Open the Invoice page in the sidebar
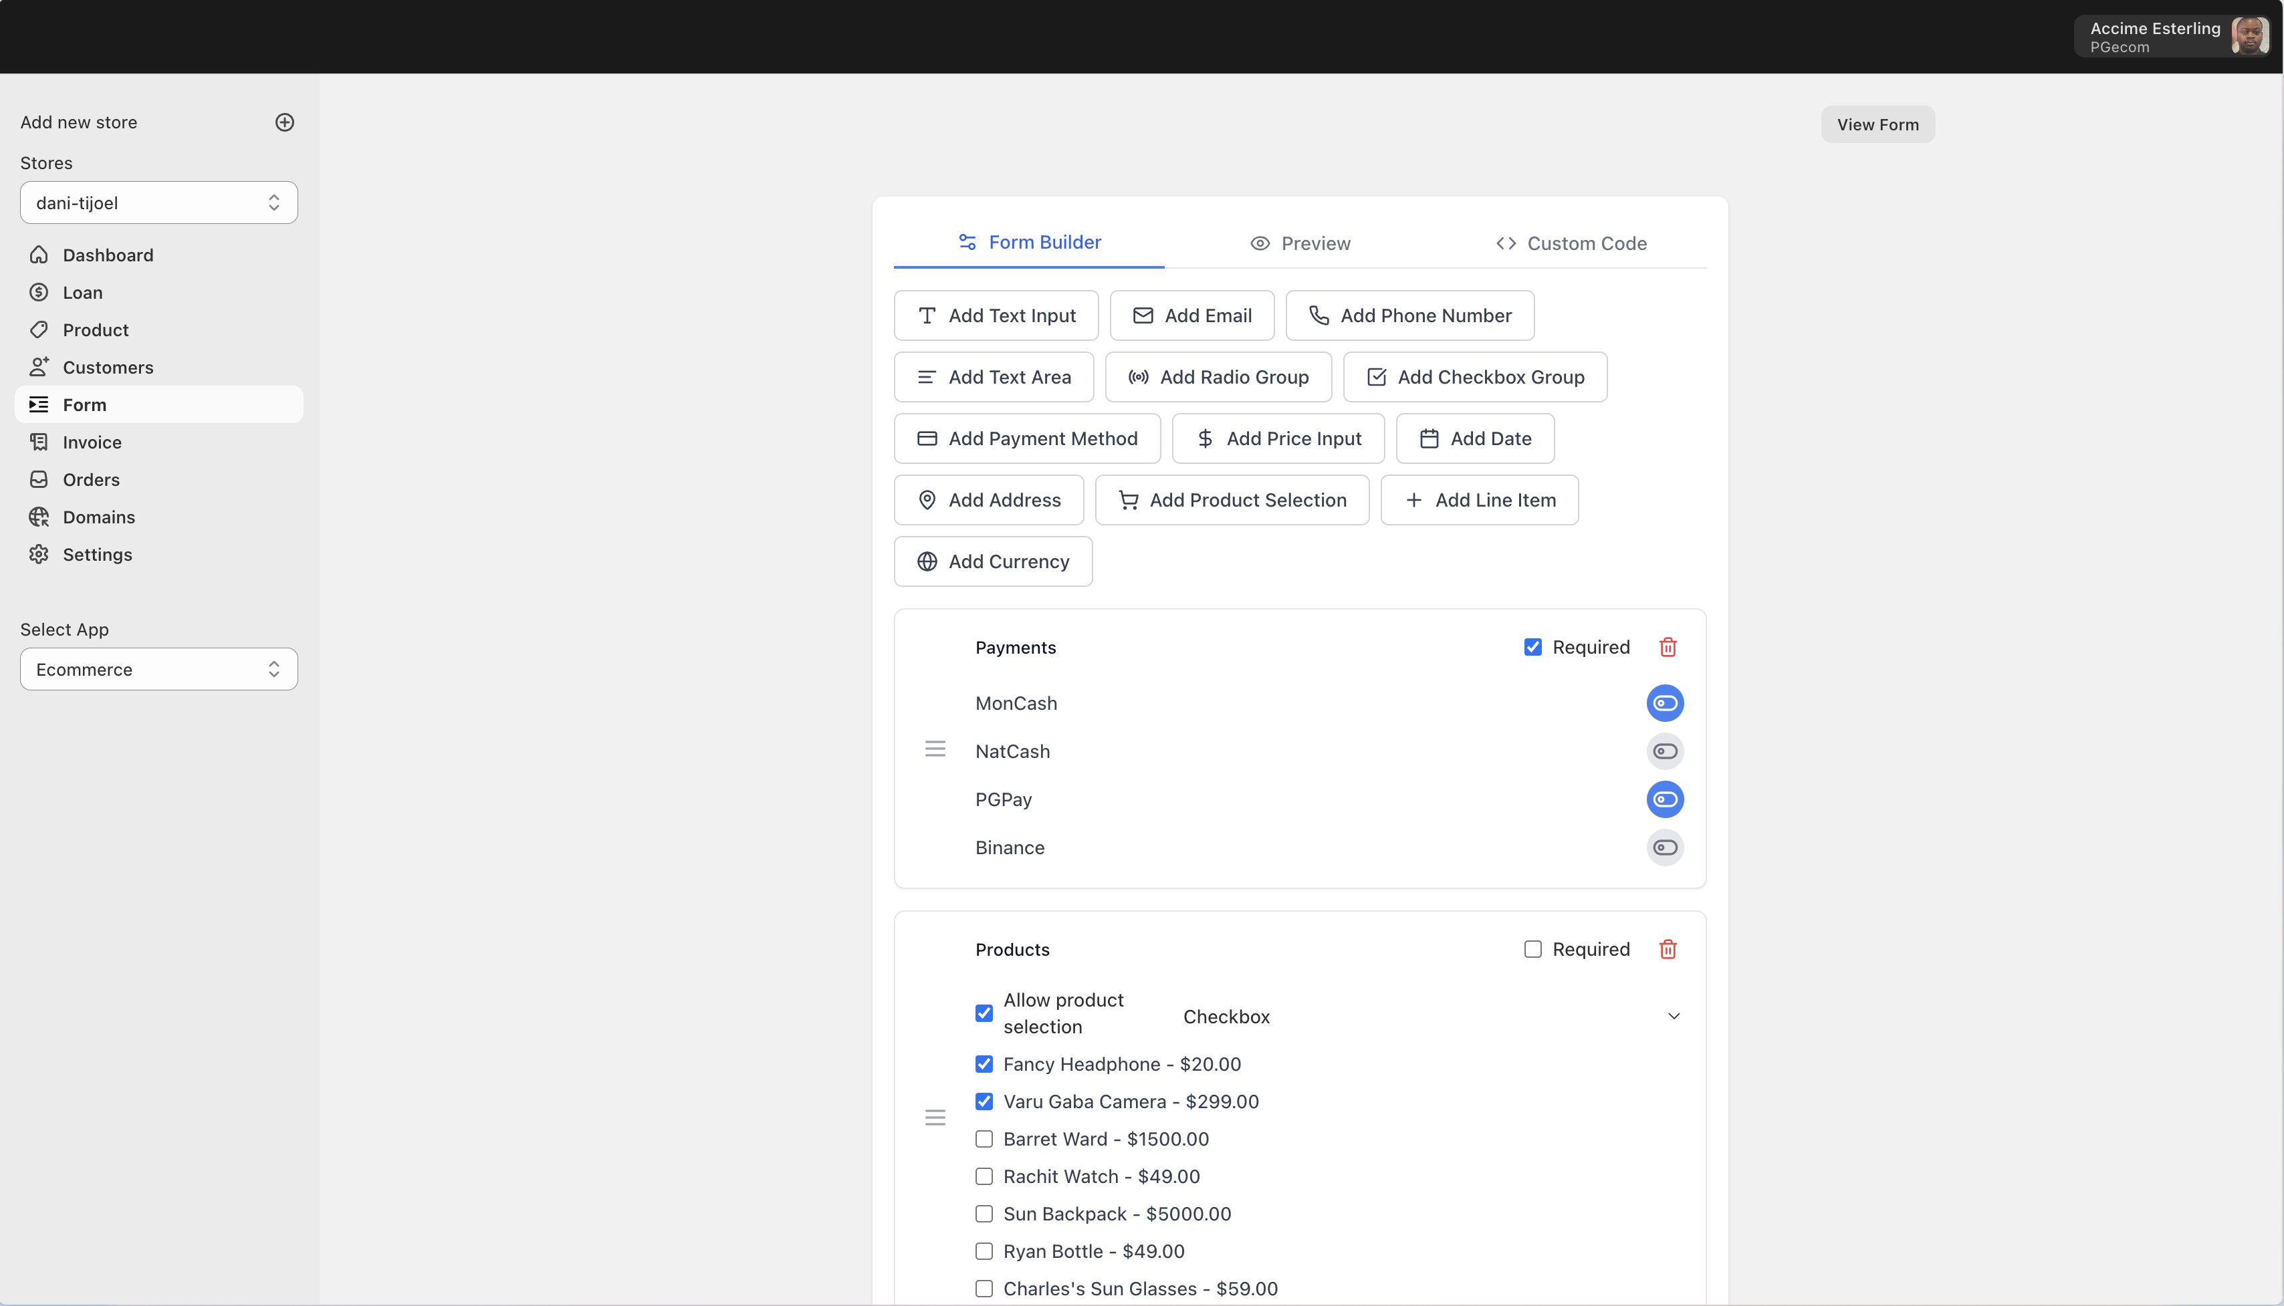Viewport: 2284px width, 1306px height. (92, 442)
